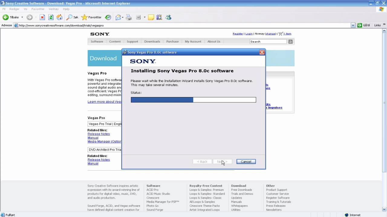
Task: Click the mail envelope icon
Action: [118, 17]
